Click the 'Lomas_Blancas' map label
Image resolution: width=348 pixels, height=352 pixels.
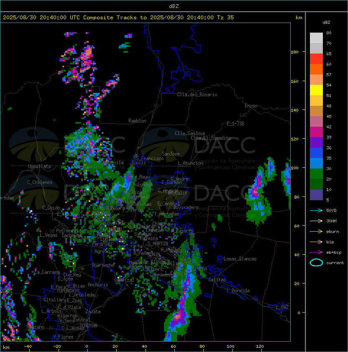click(240, 259)
